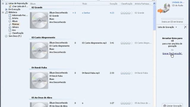Click the Ano calendar icon in sidebar

coord(10,30)
